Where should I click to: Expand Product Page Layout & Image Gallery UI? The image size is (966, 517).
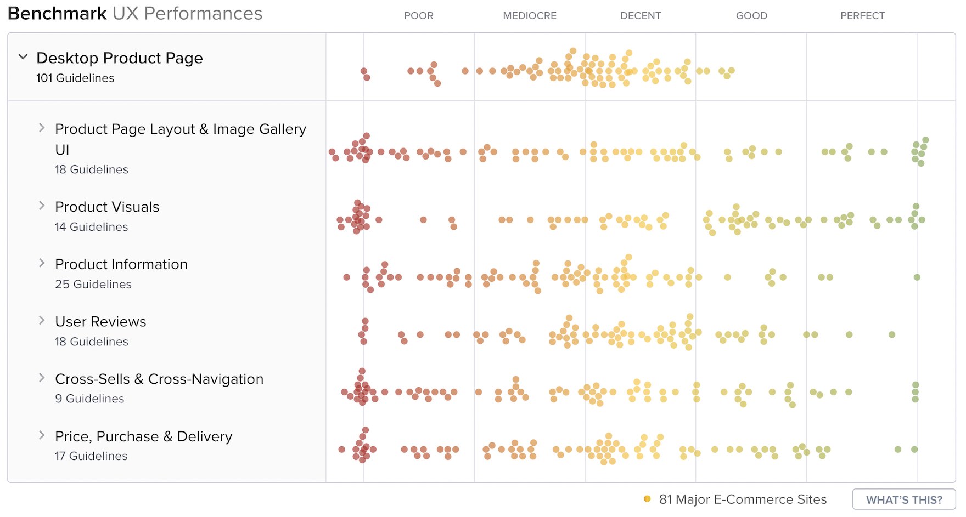(x=42, y=128)
